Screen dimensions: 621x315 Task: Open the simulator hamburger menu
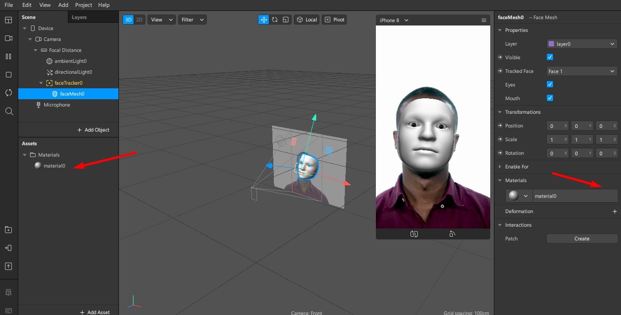point(484,20)
